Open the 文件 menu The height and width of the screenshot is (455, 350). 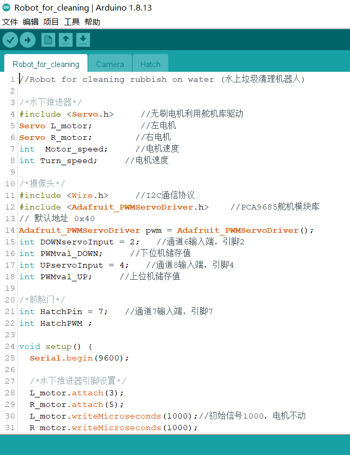[x=10, y=22]
